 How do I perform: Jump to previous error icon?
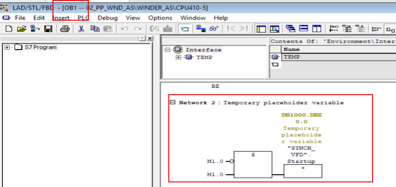point(231,29)
